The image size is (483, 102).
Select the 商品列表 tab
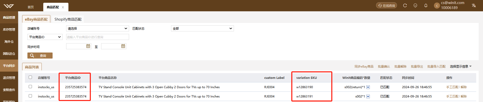32,67
